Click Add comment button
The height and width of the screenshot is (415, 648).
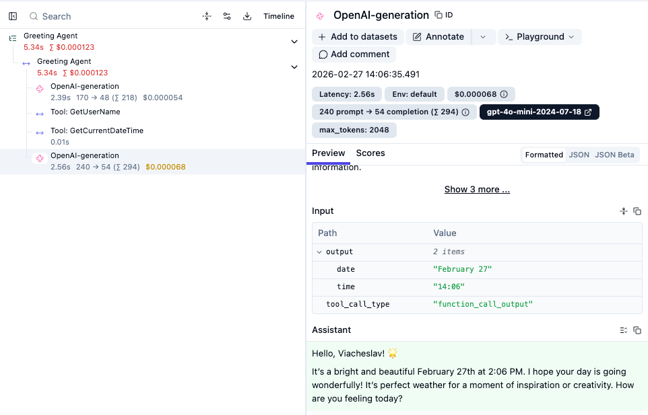click(x=354, y=54)
